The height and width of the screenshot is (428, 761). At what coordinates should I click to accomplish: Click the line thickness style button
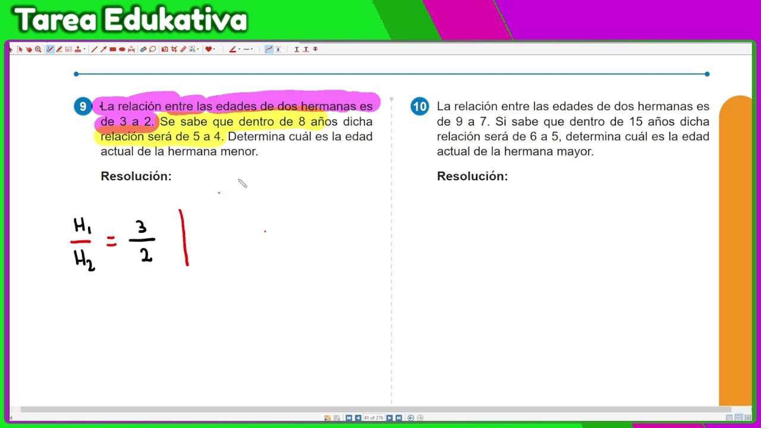pyautogui.click(x=246, y=49)
